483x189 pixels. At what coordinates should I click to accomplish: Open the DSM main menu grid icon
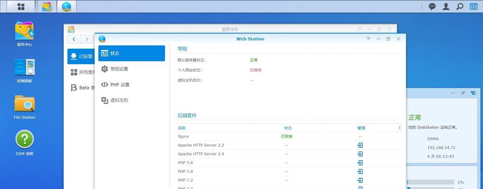coord(21,7)
